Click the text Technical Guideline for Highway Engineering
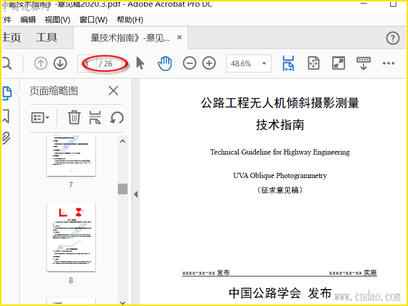 (x=280, y=152)
